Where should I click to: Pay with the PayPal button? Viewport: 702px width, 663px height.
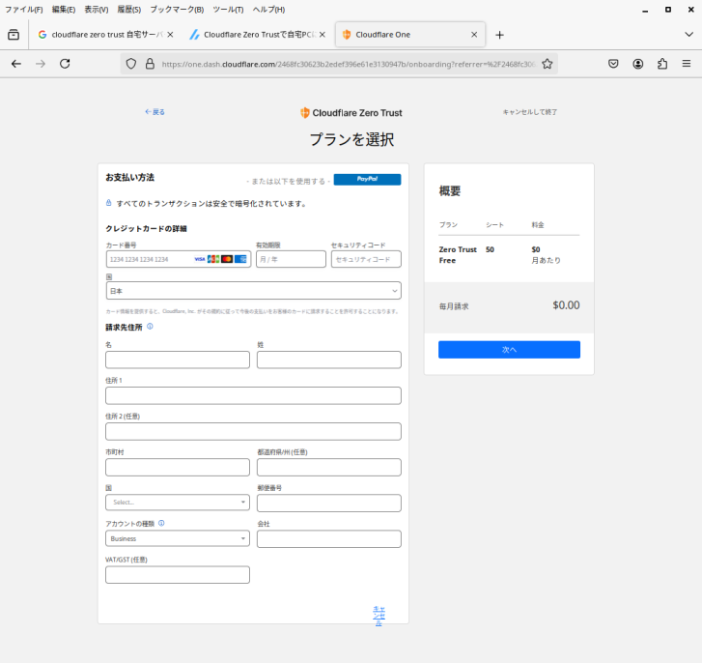367,179
